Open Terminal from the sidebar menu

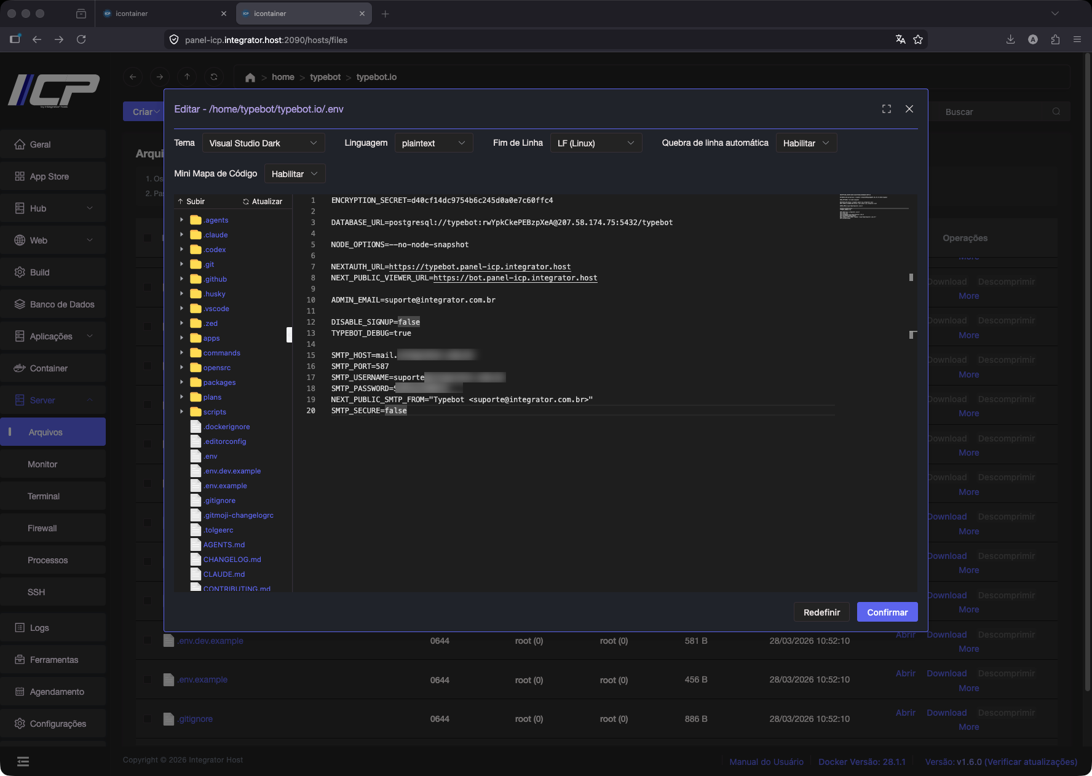[44, 496]
